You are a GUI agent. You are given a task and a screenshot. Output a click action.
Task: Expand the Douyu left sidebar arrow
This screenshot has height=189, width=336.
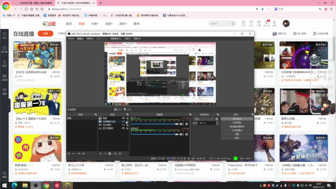9,106
